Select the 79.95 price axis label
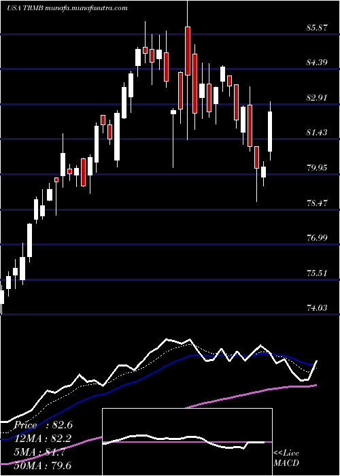 click(317, 167)
